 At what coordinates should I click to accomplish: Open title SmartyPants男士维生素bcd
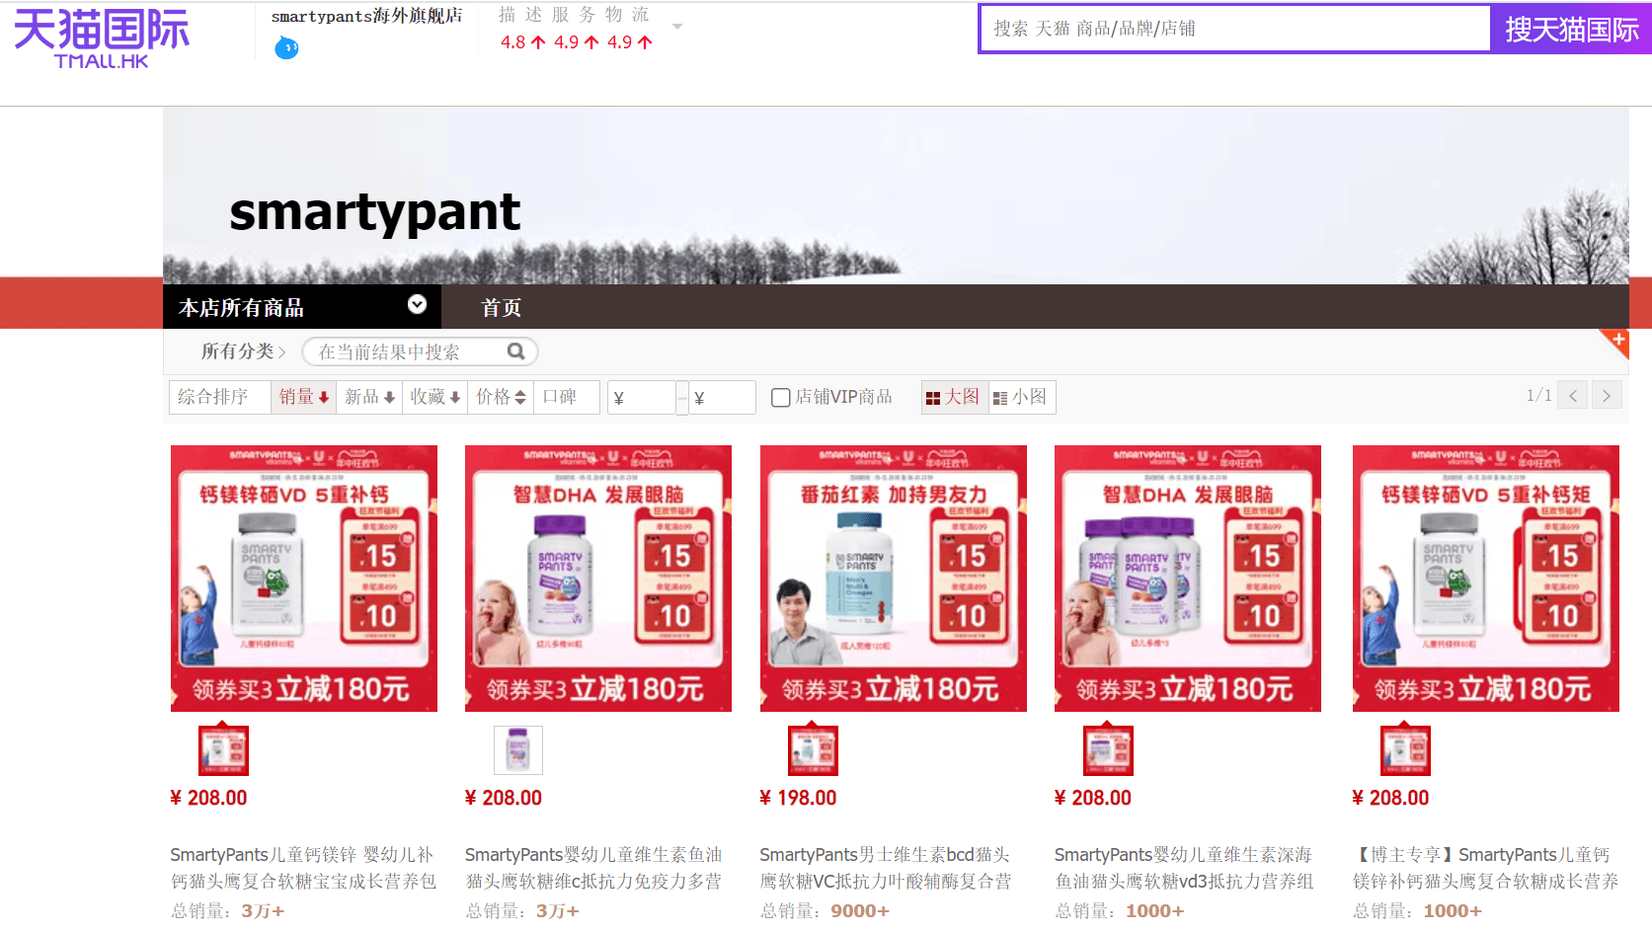pyautogui.click(x=886, y=868)
